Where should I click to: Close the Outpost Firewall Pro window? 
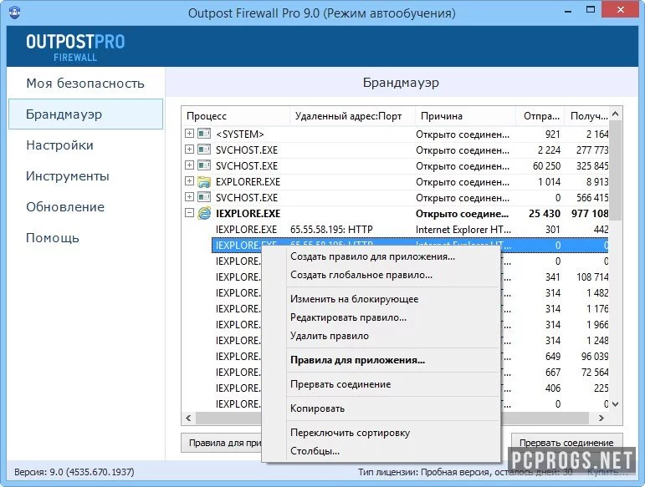(620, 10)
